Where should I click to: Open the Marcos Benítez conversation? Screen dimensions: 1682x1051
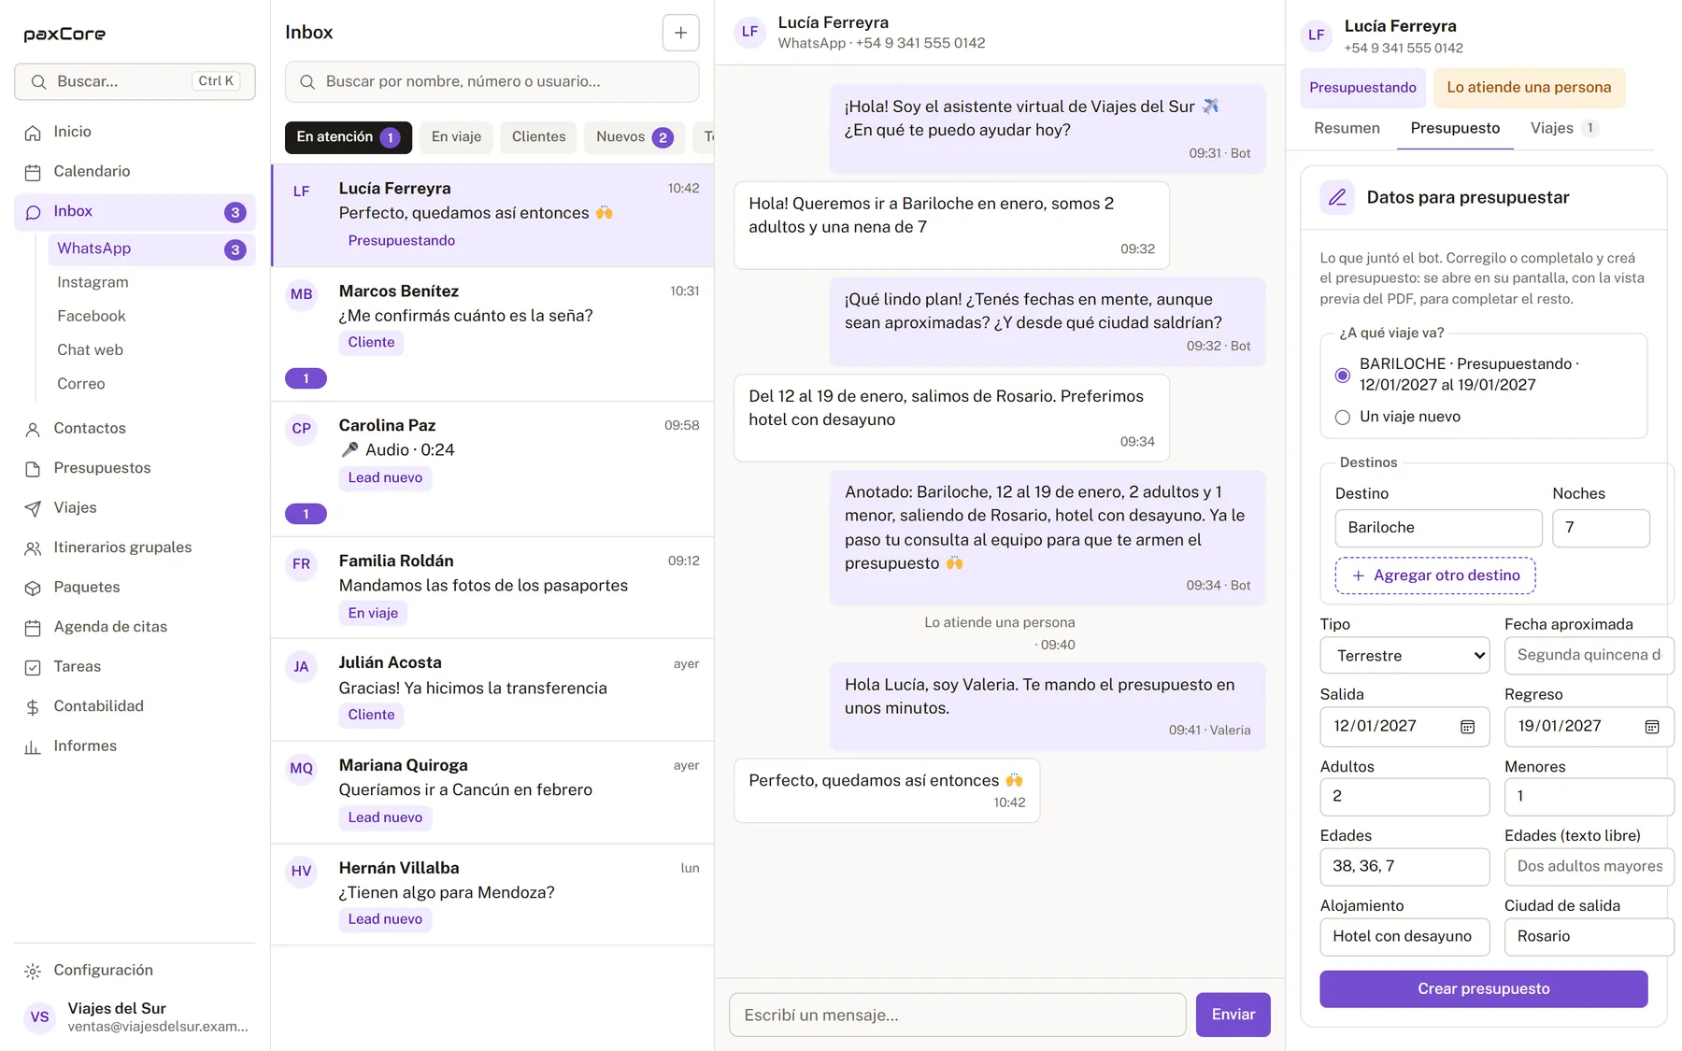coord(492,334)
